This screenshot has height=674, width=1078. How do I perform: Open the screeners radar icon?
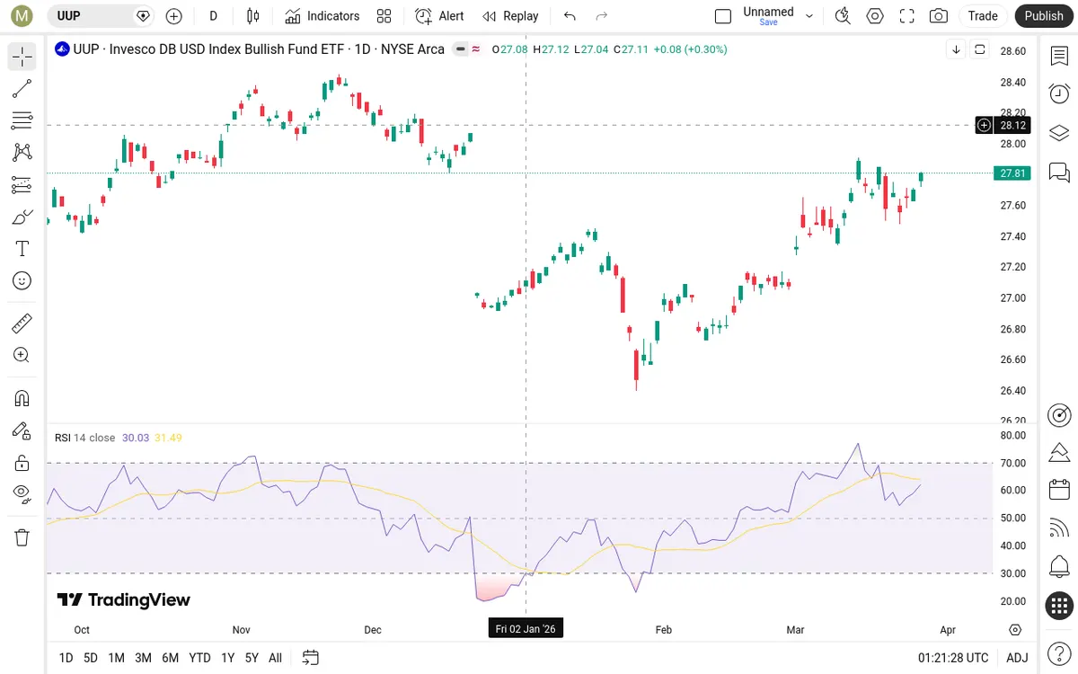pos(1059,414)
